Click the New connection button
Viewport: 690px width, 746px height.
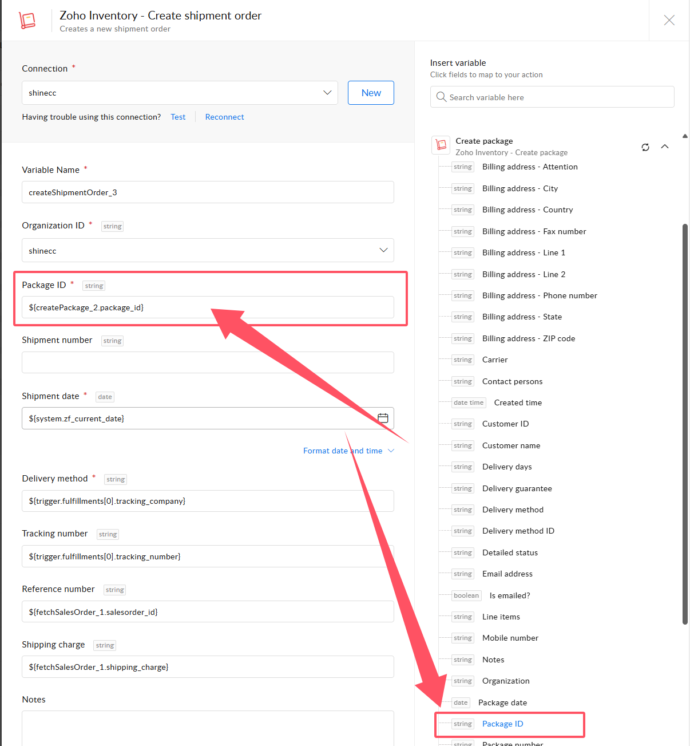tap(371, 93)
